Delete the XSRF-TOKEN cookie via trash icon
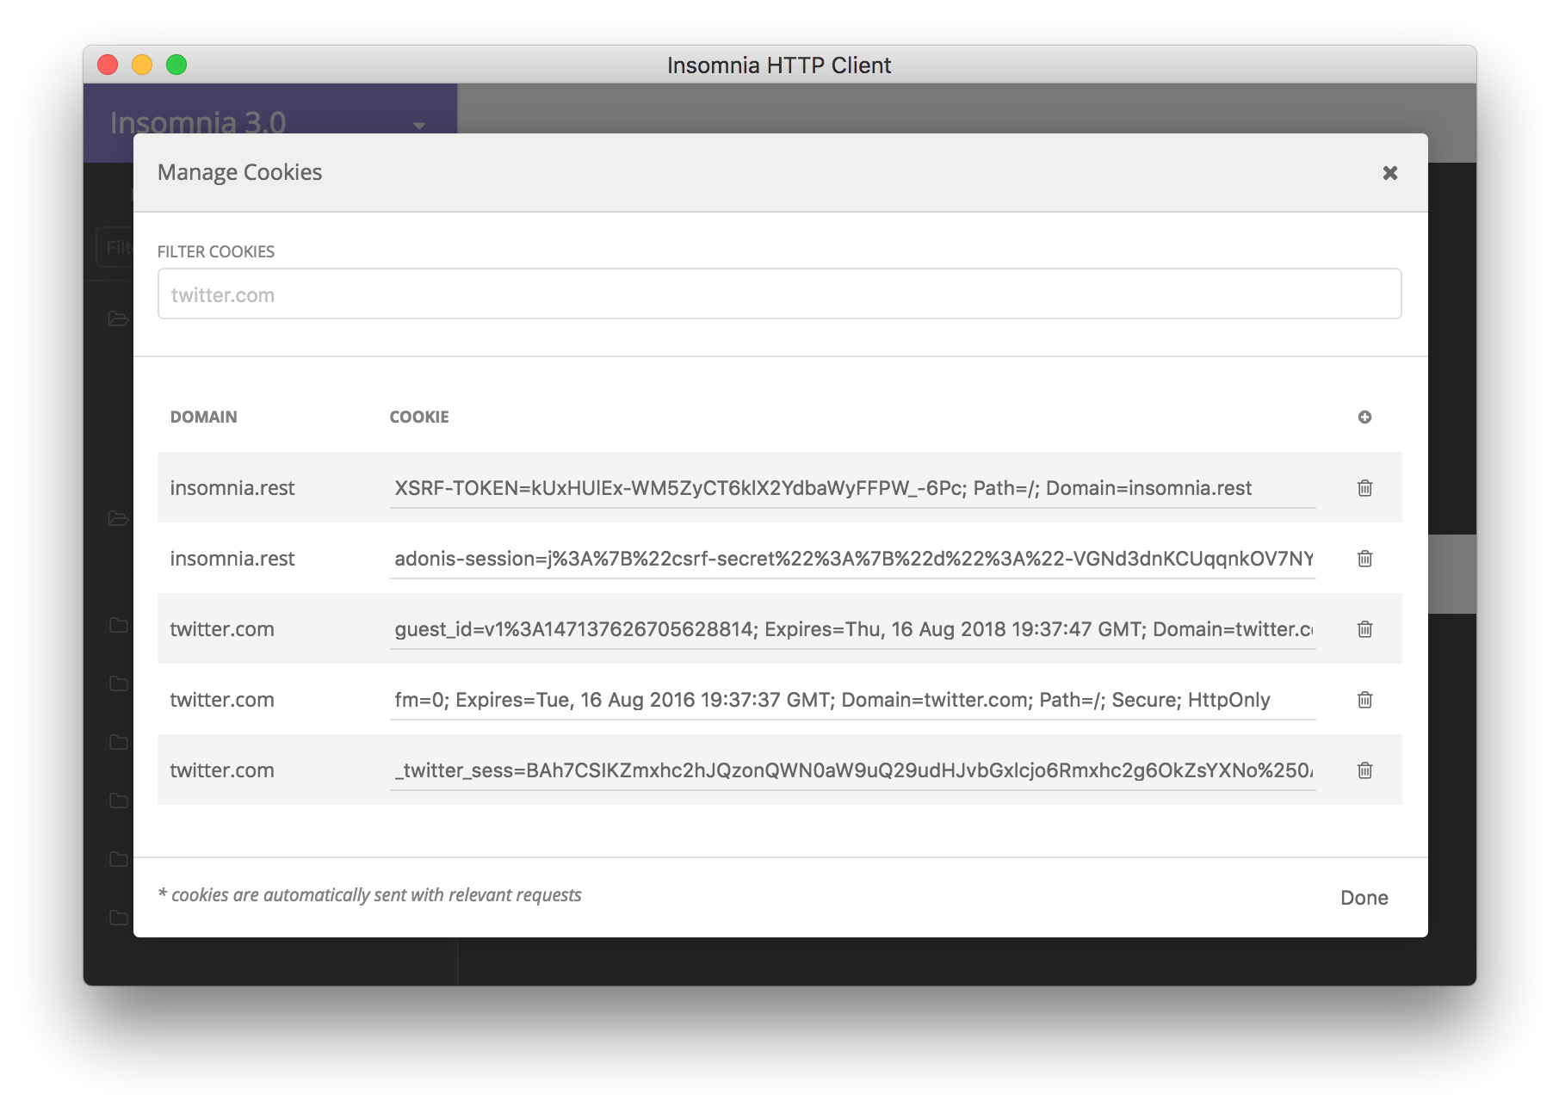The width and height of the screenshot is (1559, 1113). (x=1364, y=488)
